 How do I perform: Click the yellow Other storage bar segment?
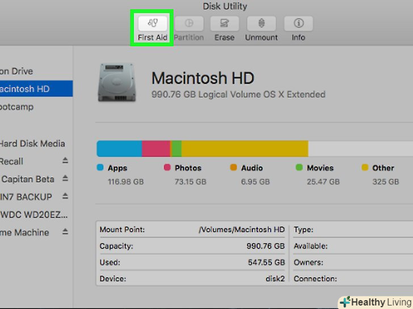pyautogui.click(x=244, y=149)
